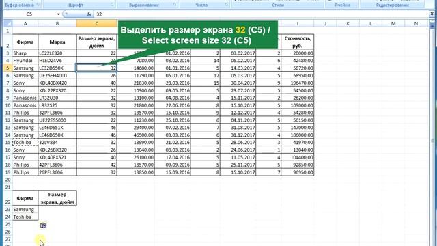This screenshot has width=437, height=246.
Task: Select the cost cell 196470,00
Action: click(298, 83)
